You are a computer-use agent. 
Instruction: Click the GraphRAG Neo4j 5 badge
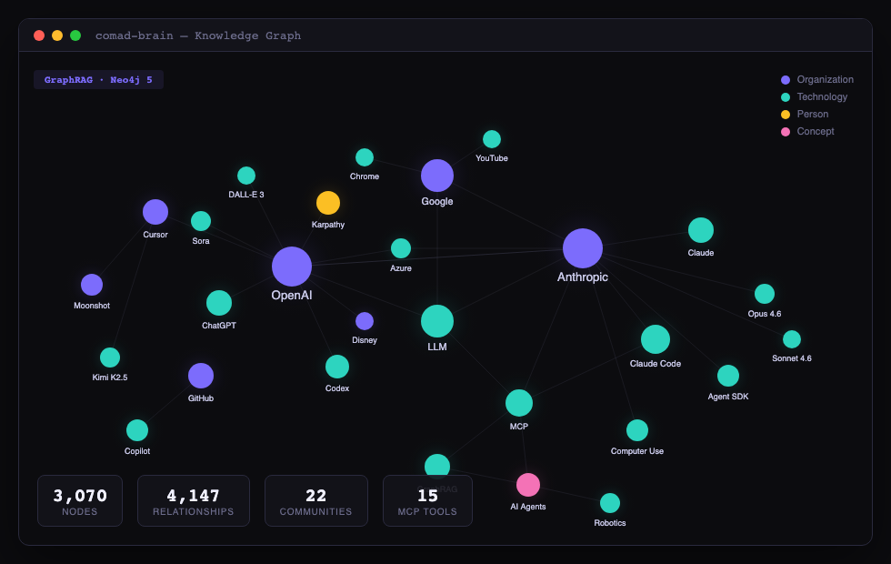[98, 79]
